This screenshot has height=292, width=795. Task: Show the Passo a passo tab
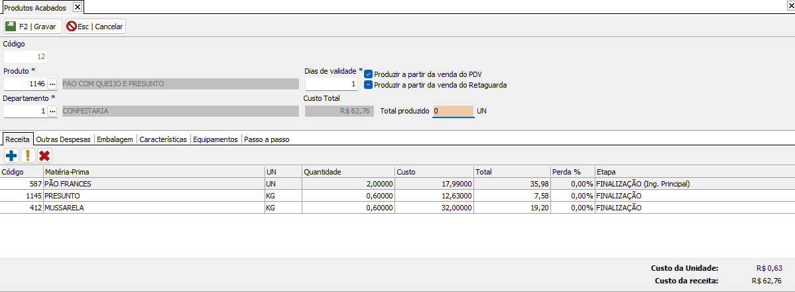tap(267, 140)
